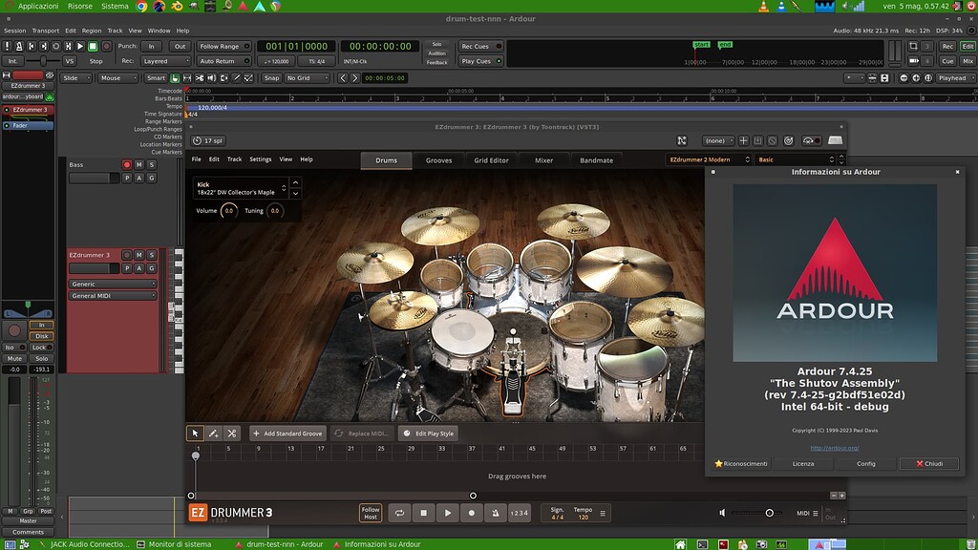Switch to EZdrummer Mixer tab
978x550 pixels.
point(543,160)
